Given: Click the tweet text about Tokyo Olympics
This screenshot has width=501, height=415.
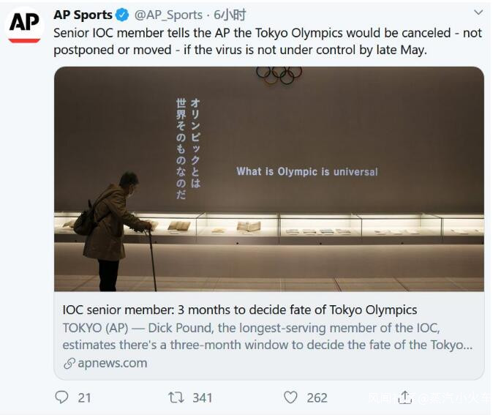Looking at the screenshot, I should (268, 42).
